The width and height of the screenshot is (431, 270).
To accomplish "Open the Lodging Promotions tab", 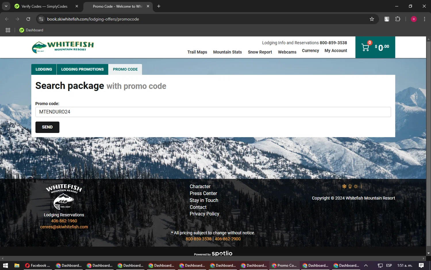I will [x=82, y=69].
